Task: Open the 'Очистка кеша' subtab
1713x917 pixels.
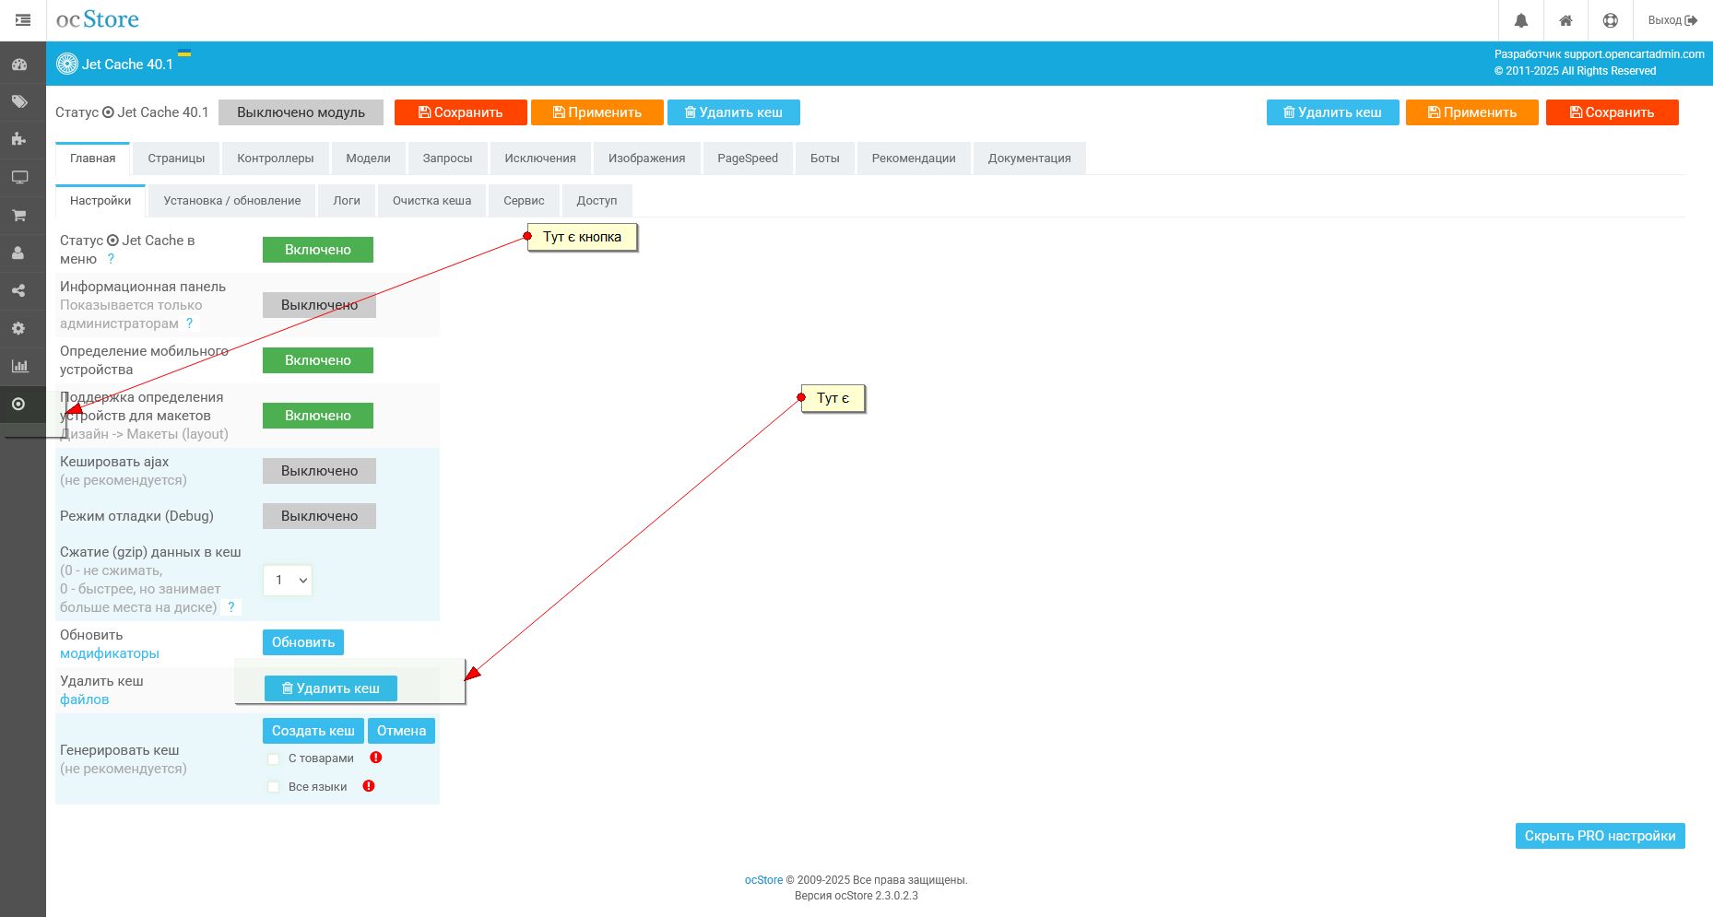Action: click(x=431, y=201)
